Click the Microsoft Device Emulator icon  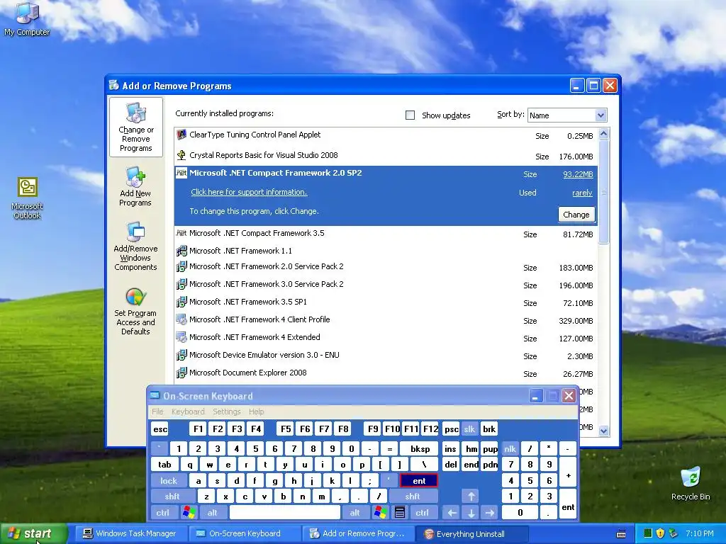[x=181, y=356]
